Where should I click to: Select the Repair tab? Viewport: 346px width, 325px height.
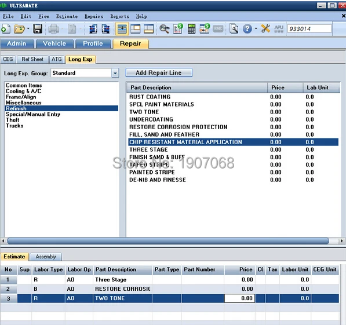coord(130,43)
